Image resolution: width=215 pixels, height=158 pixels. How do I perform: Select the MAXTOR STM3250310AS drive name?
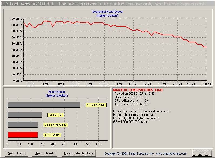pyautogui.click(x=138, y=90)
